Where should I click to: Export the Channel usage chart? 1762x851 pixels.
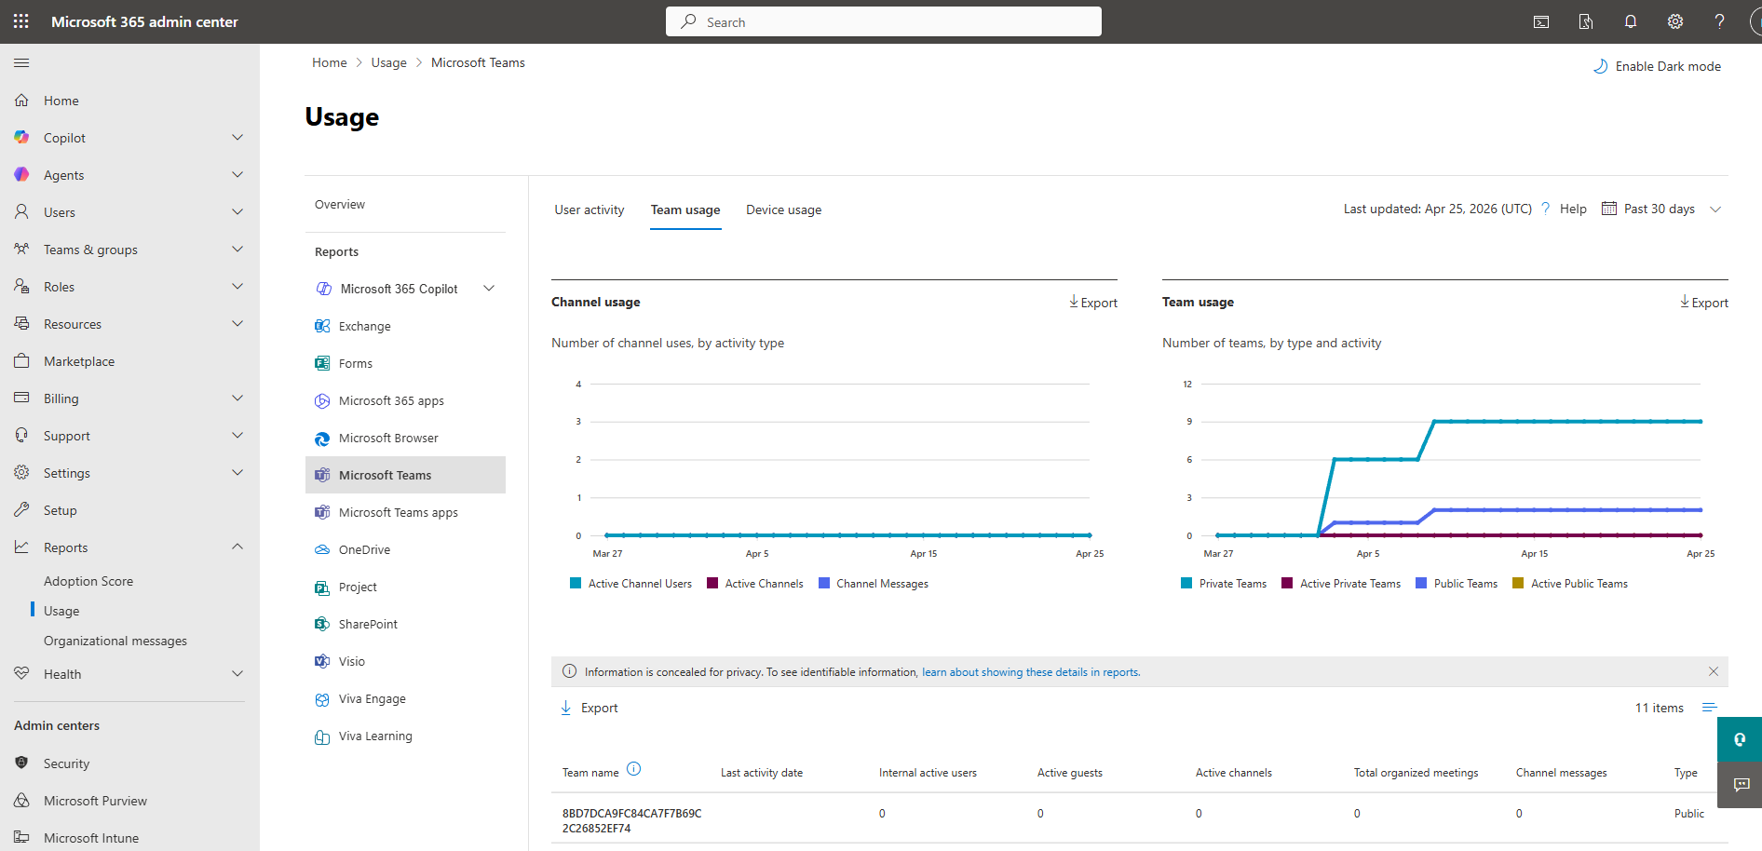pyautogui.click(x=1093, y=303)
